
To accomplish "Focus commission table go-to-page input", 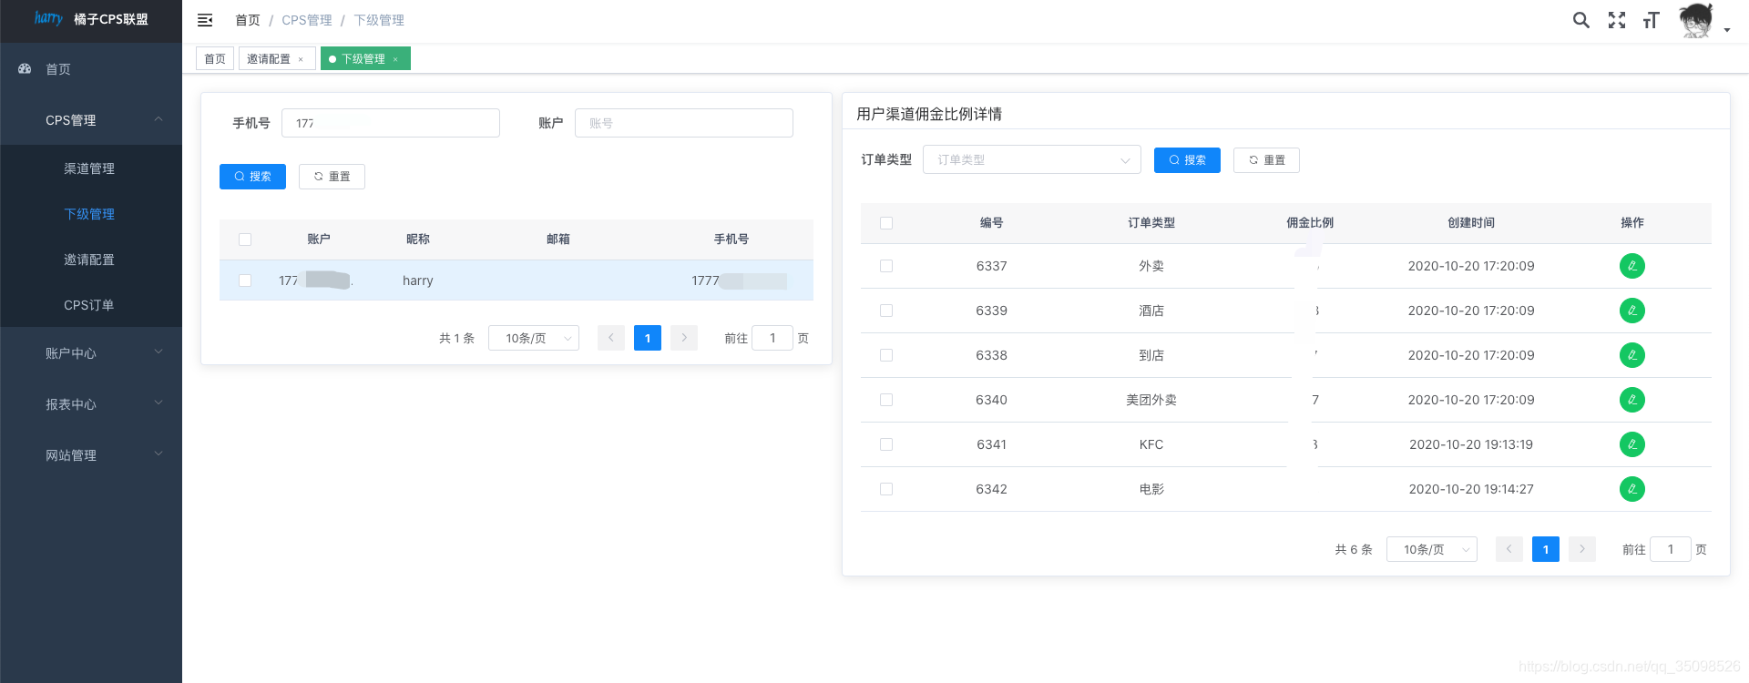I will click(x=1671, y=549).
